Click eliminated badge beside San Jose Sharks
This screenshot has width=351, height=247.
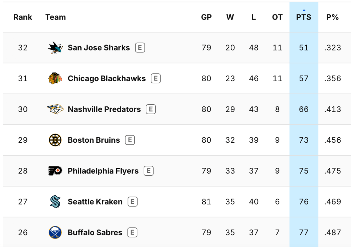(140, 48)
